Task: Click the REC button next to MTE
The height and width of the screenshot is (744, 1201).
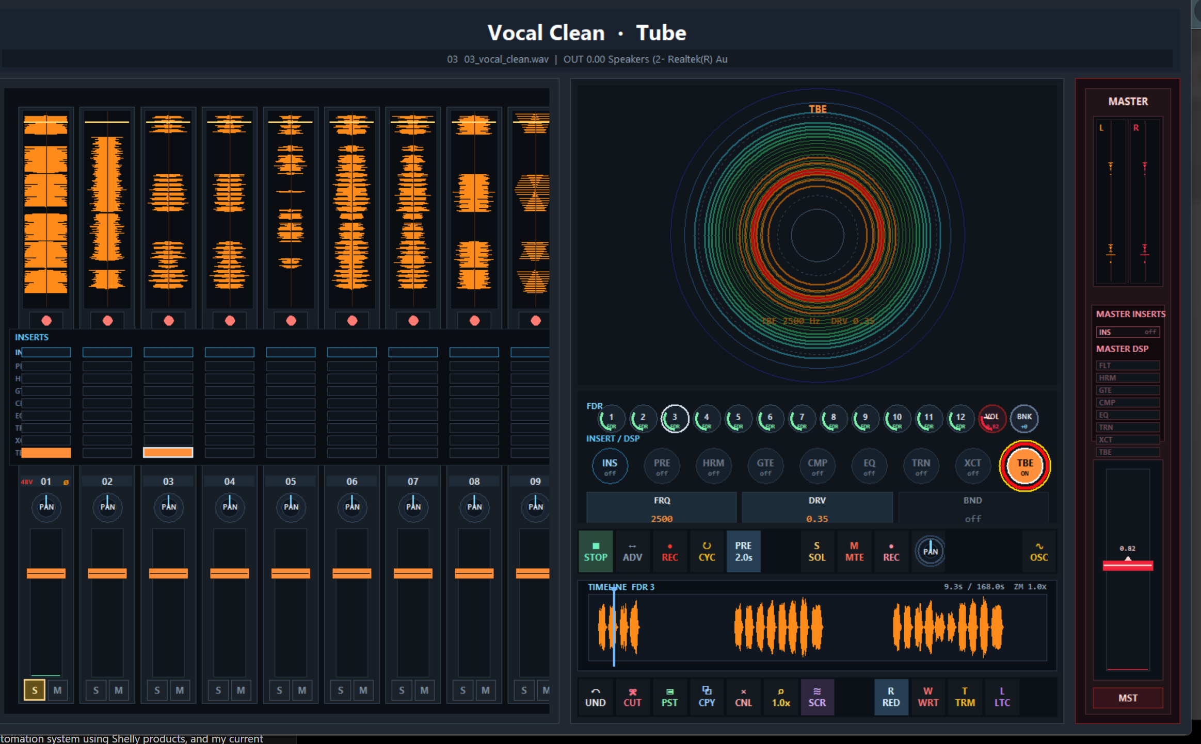Action: [x=891, y=551]
